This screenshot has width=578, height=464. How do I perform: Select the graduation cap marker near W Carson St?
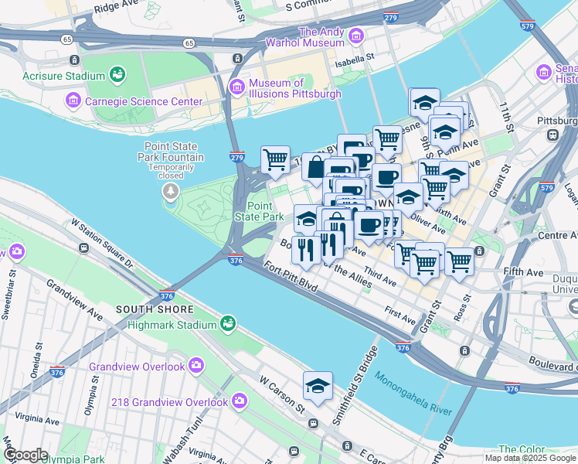click(x=318, y=387)
